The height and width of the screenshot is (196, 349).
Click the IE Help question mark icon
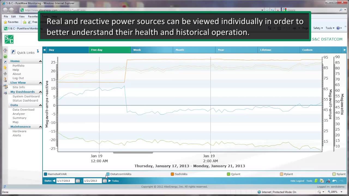[338, 28]
